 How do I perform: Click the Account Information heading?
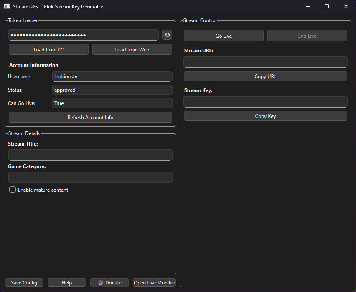[x=33, y=65]
